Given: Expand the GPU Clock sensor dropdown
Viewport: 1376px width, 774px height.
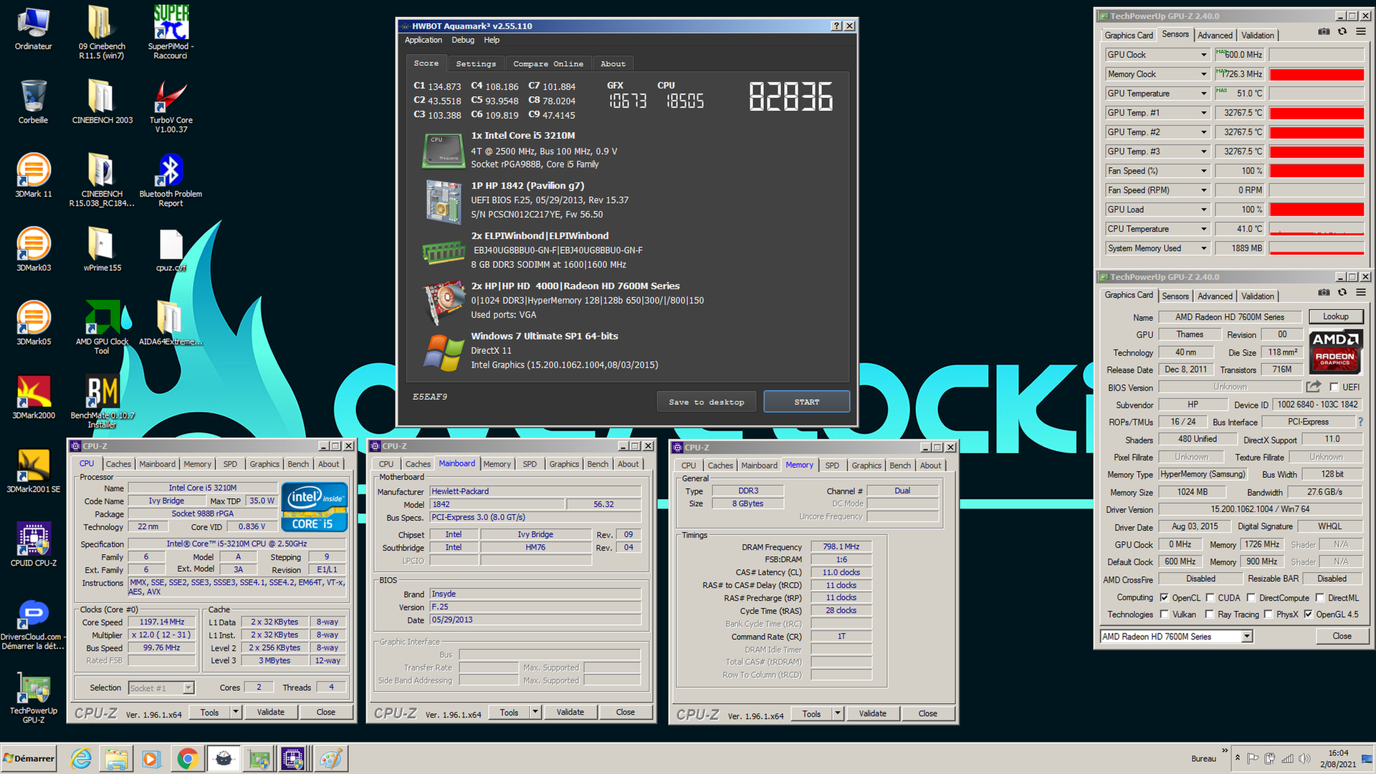Looking at the screenshot, I should 1204,54.
